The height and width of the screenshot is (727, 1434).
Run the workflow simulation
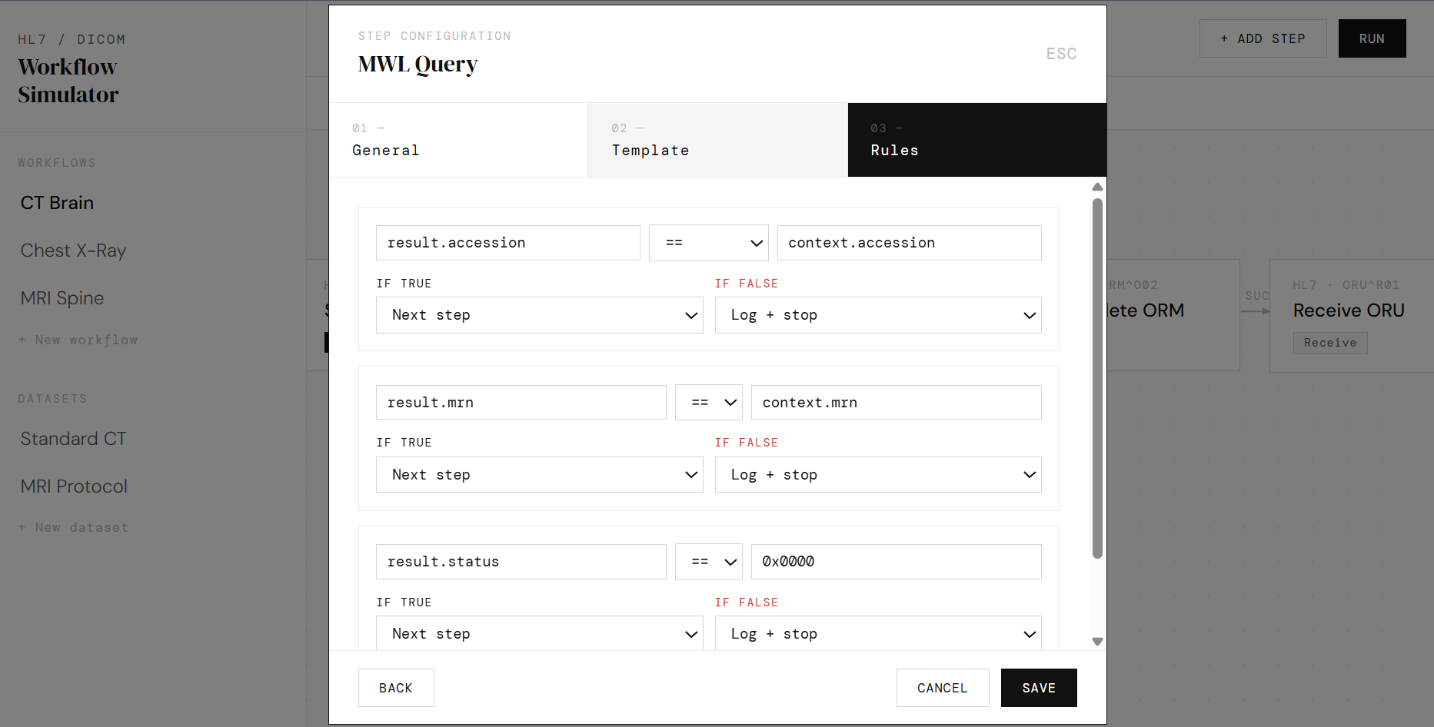[x=1372, y=38]
